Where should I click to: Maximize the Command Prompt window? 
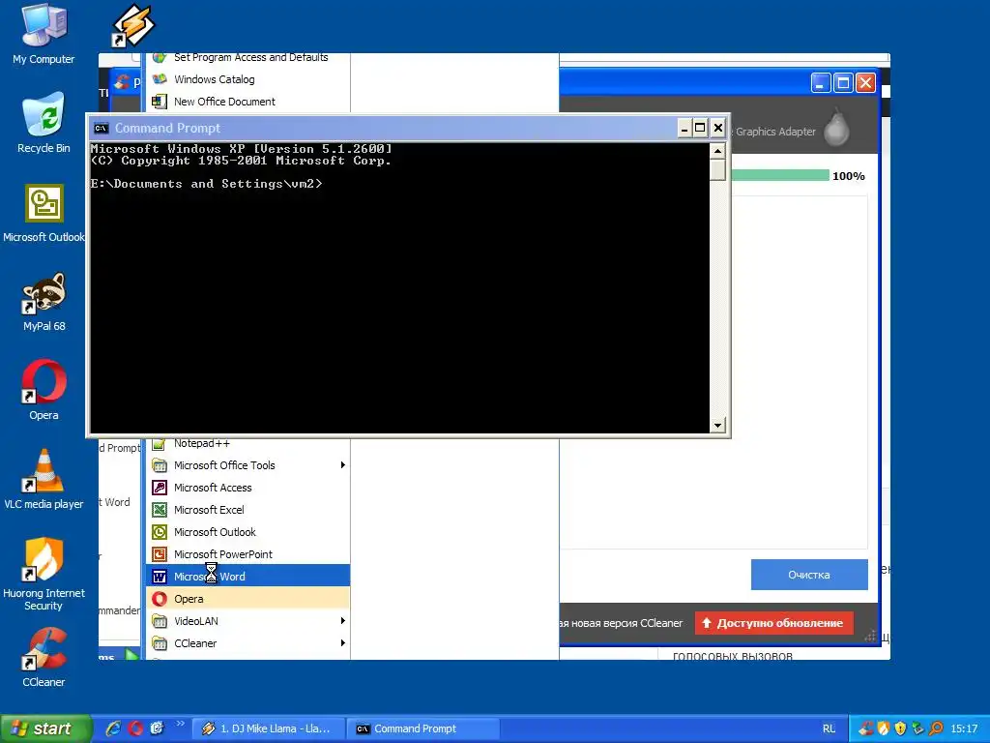click(700, 129)
